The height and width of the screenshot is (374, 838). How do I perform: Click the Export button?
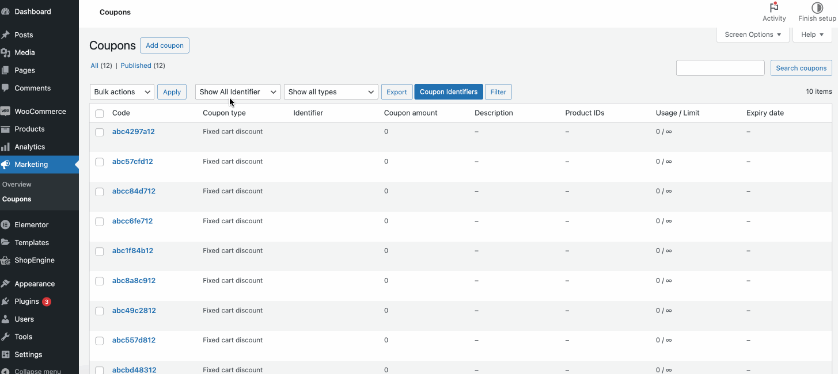pyautogui.click(x=397, y=92)
